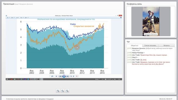Click the presenter's video thumbnail
The image size is (178, 100).
[151, 21]
